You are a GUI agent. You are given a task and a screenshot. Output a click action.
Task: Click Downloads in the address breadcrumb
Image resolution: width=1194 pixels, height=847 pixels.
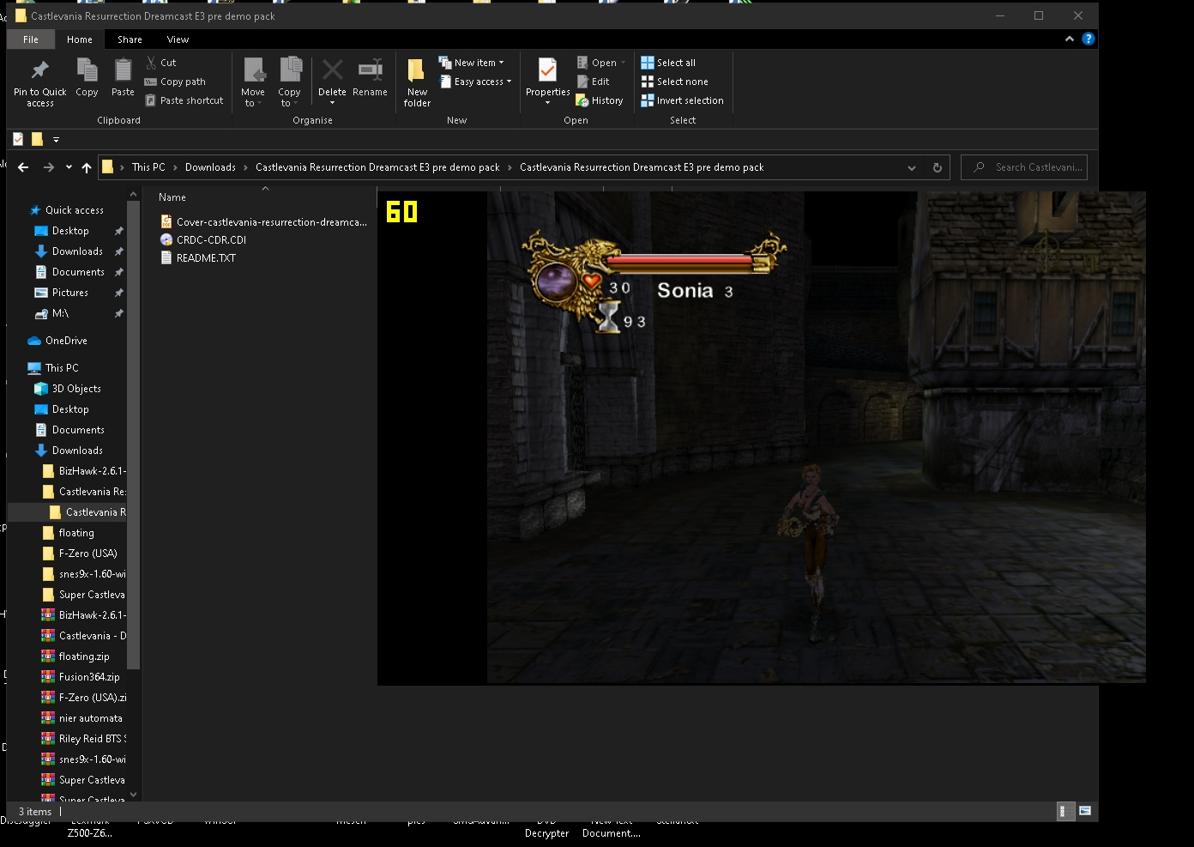210,167
